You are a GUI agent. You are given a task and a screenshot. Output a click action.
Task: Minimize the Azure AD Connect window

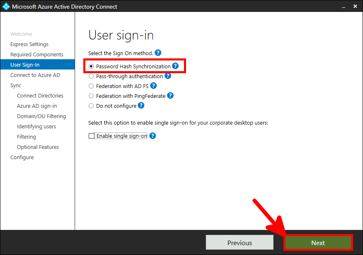(x=344, y=7)
